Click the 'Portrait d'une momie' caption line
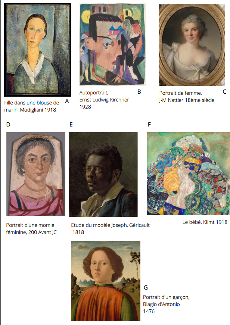Viewport: 230px width, 325px height. (x=30, y=225)
